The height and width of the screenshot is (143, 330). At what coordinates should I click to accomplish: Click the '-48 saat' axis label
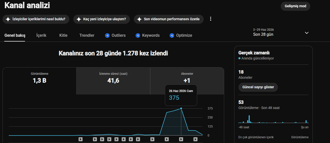pos(244,127)
